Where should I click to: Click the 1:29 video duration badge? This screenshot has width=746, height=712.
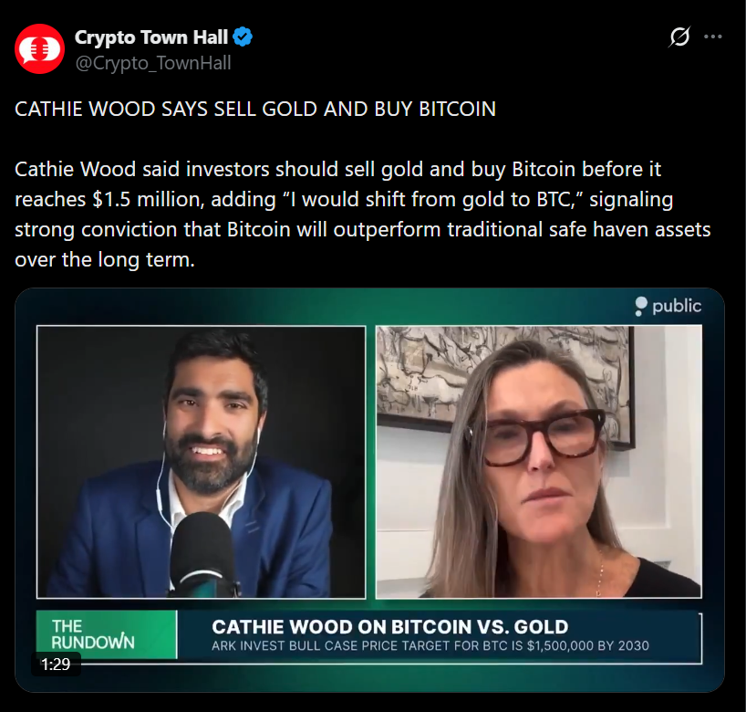56,664
